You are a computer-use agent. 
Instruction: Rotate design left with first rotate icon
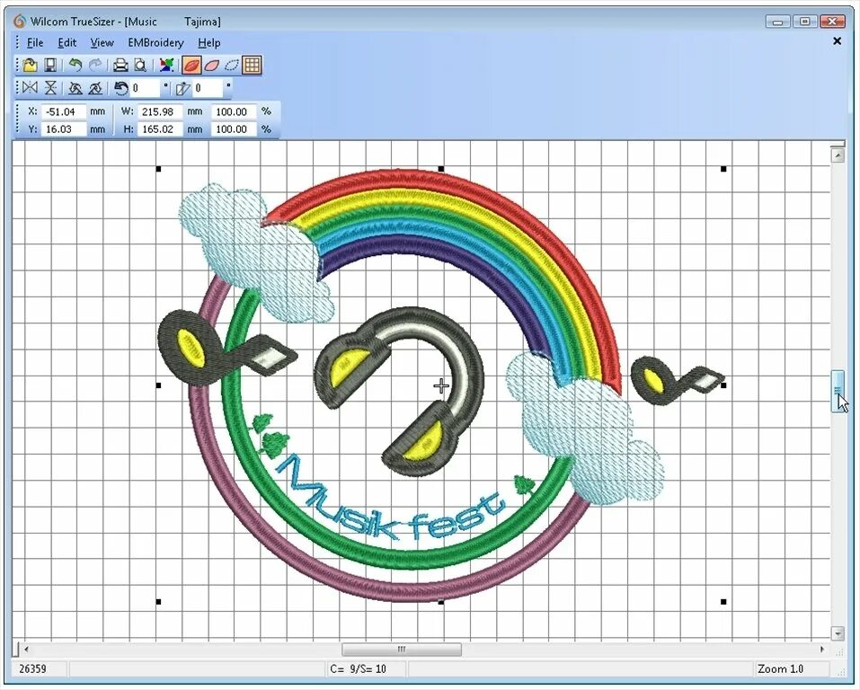pyautogui.click(x=75, y=88)
